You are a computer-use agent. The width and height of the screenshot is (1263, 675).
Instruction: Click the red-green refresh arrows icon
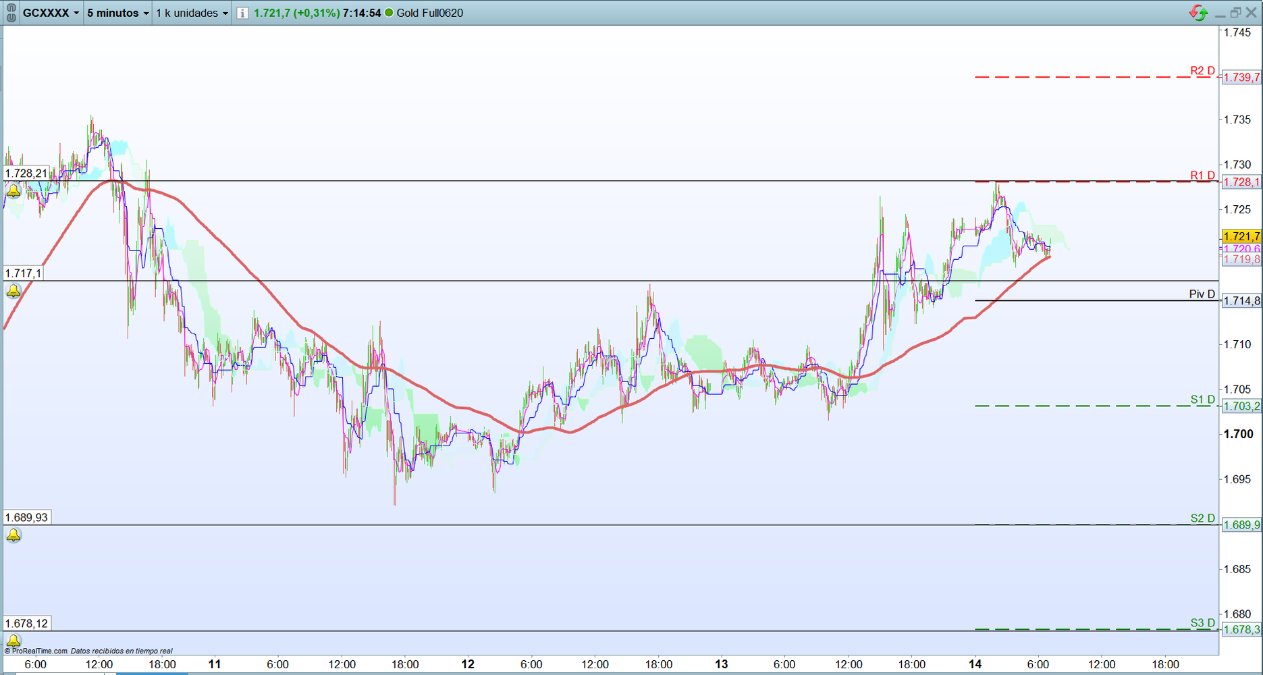click(1198, 13)
